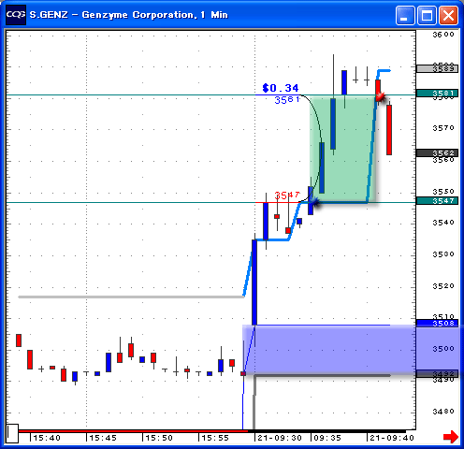Click the red scroll-right arrow

click(451, 437)
